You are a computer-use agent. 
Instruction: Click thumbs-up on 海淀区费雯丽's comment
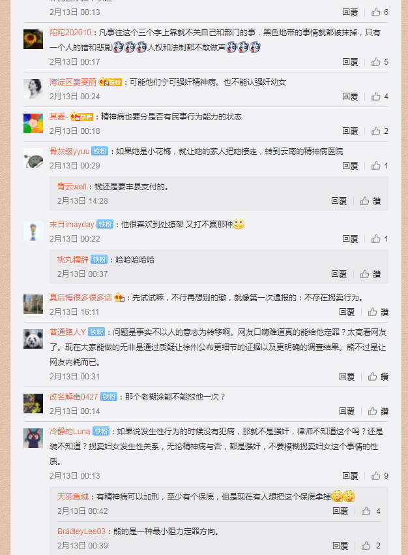pos(375,96)
